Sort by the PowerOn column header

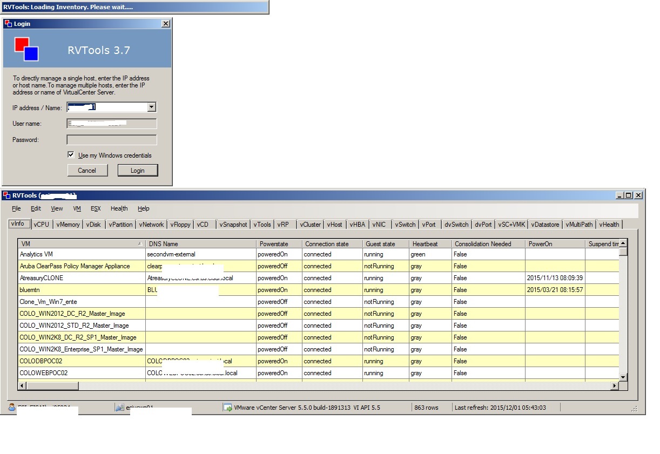555,243
